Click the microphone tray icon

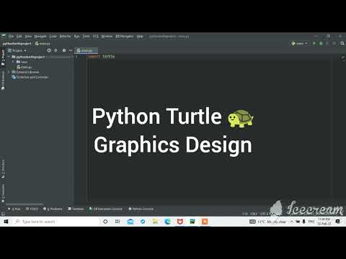click(x=304, y=222)
